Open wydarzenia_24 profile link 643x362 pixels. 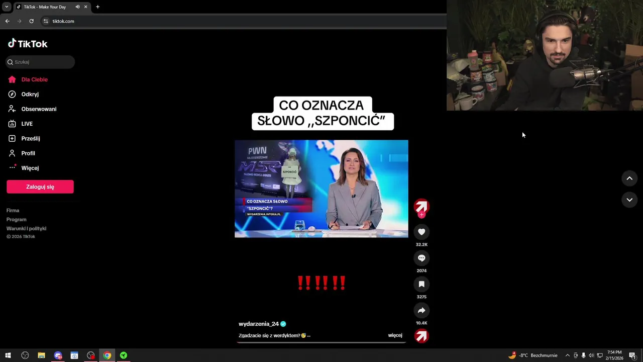pyautogui.click(x=258, y=324)
